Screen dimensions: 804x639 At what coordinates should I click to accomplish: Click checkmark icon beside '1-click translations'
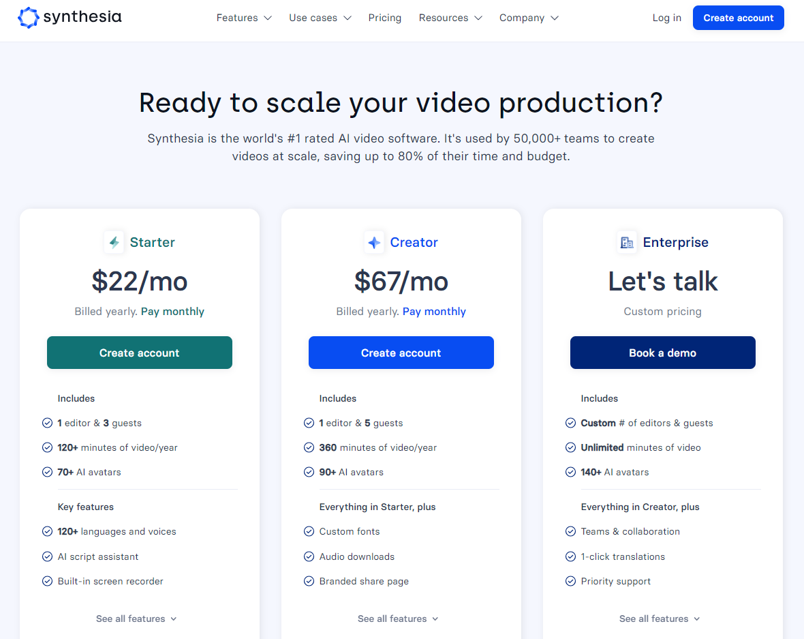pyautogui.click(x=570, y=556)
